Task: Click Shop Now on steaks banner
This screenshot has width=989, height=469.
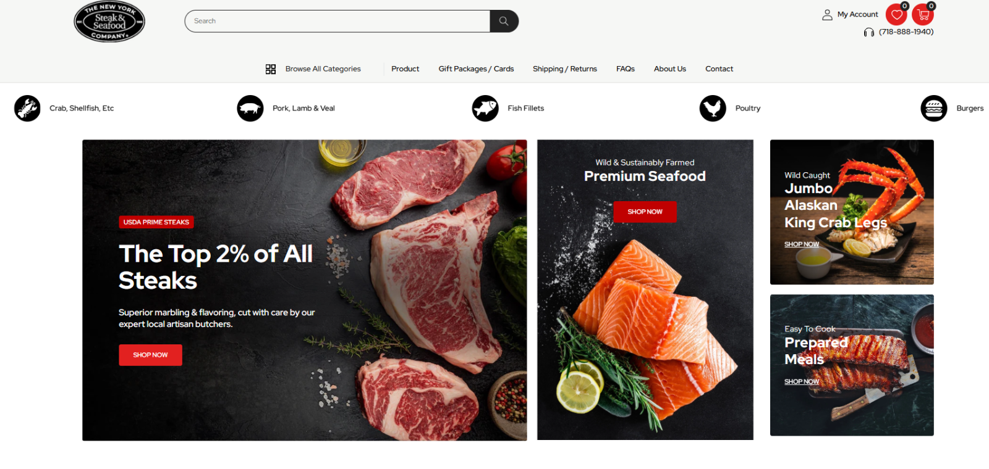Action: coord(150,355)
